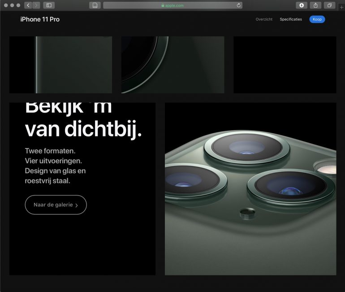The width and height of the screenshot is (345, 292).
Task: Show all tabs overview icon
Action: tap(329, 5)
